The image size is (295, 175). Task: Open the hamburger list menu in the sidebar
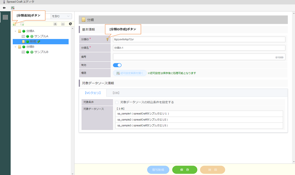(x=5, y=17)
